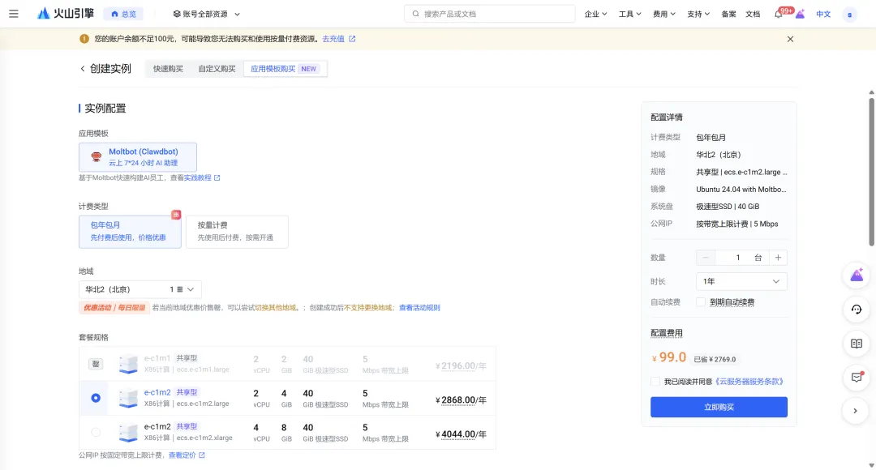Click the purple AI assistant icon in header
Screen dimensions: 876x470
(800, 14)
